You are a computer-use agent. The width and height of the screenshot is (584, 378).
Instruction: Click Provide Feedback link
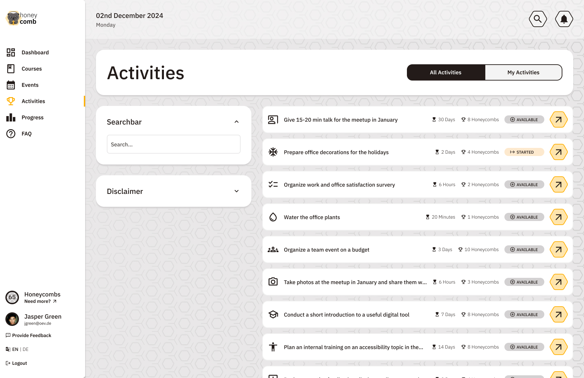(x=31, y=335)
